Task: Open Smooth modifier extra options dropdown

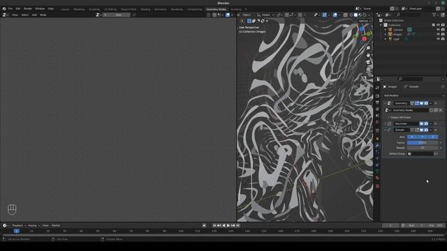Action: 430,130
